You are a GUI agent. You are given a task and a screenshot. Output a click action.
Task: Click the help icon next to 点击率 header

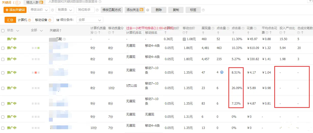(x=243, y=28)
